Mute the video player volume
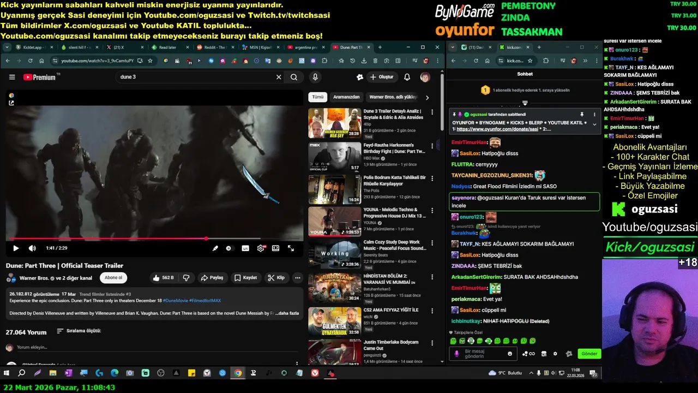698x393 pixels. [32, 248]
